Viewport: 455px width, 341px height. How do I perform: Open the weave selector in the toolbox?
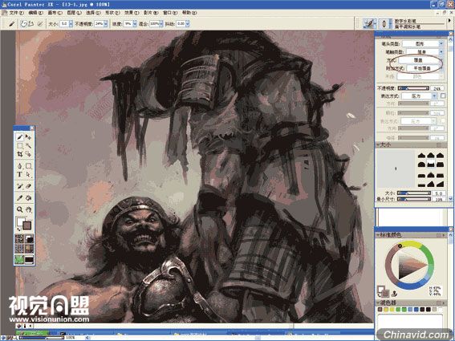[30, 249]
